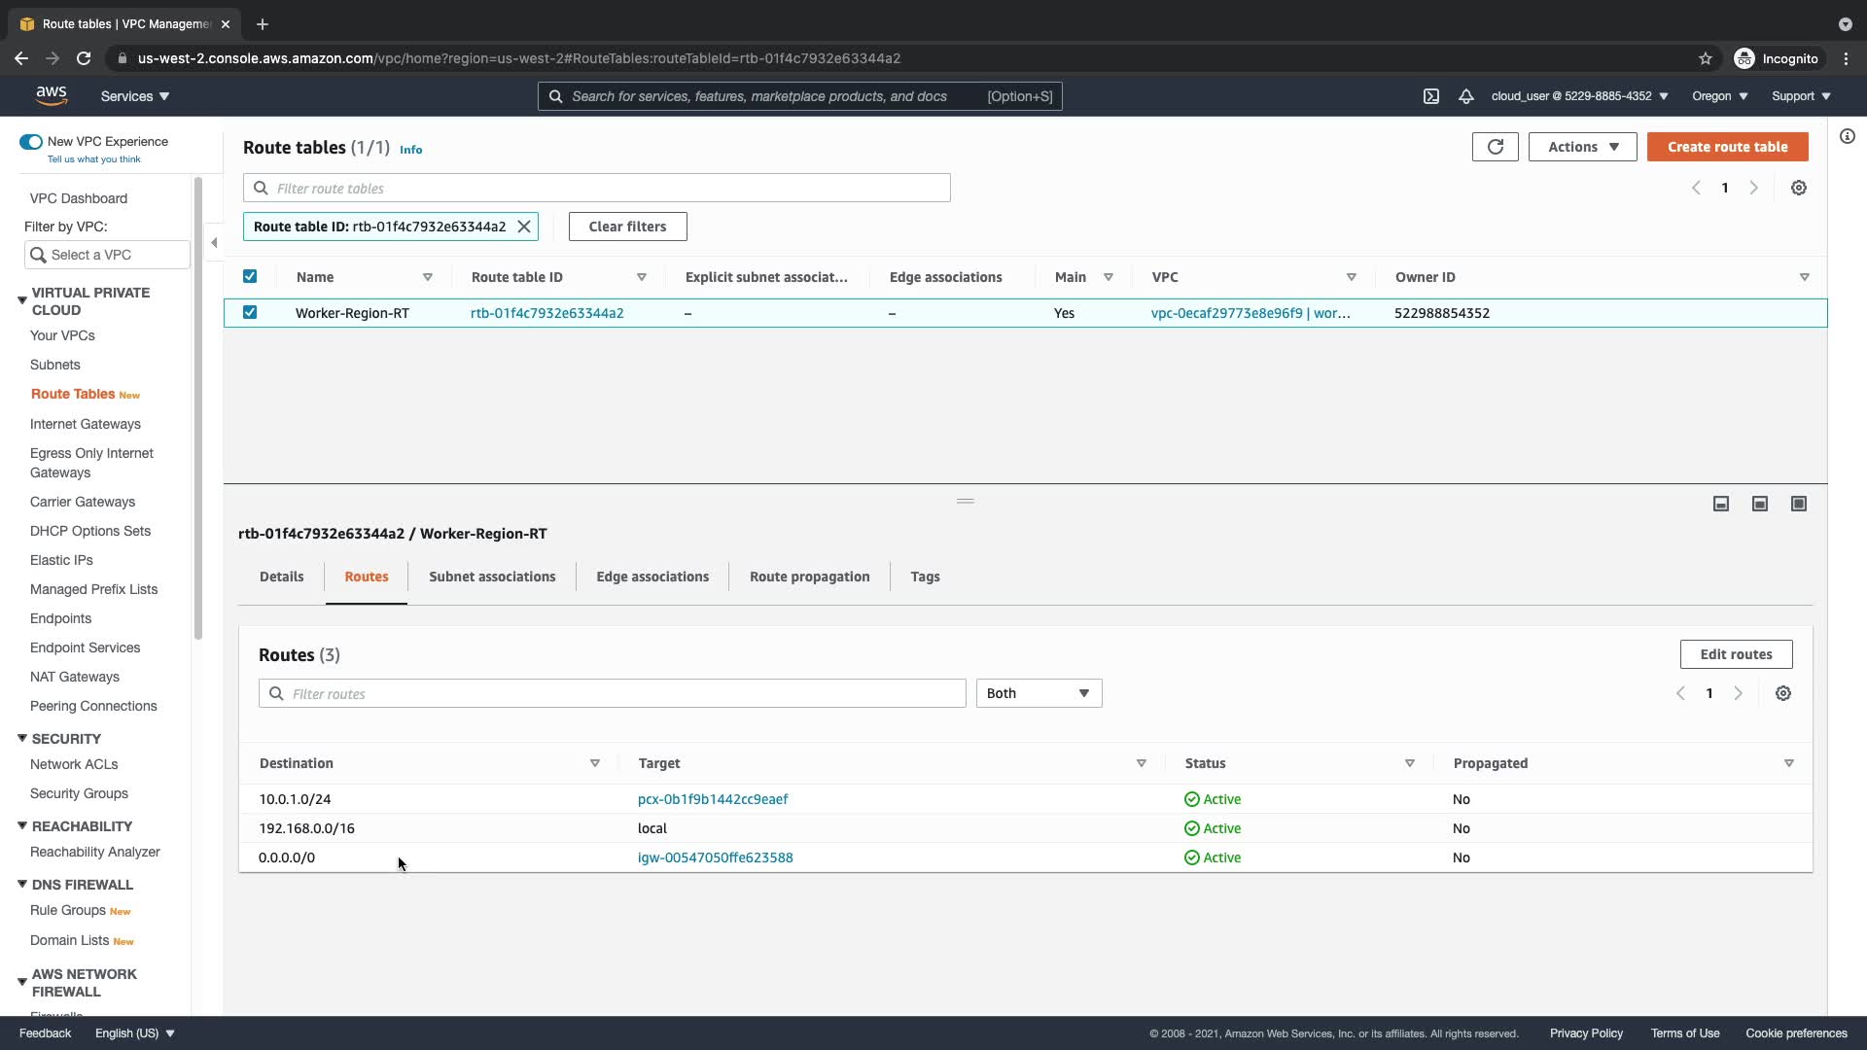Remove the Route table ID filter chip
This screenshot has width=1867, height=1050.
[524, 227]
